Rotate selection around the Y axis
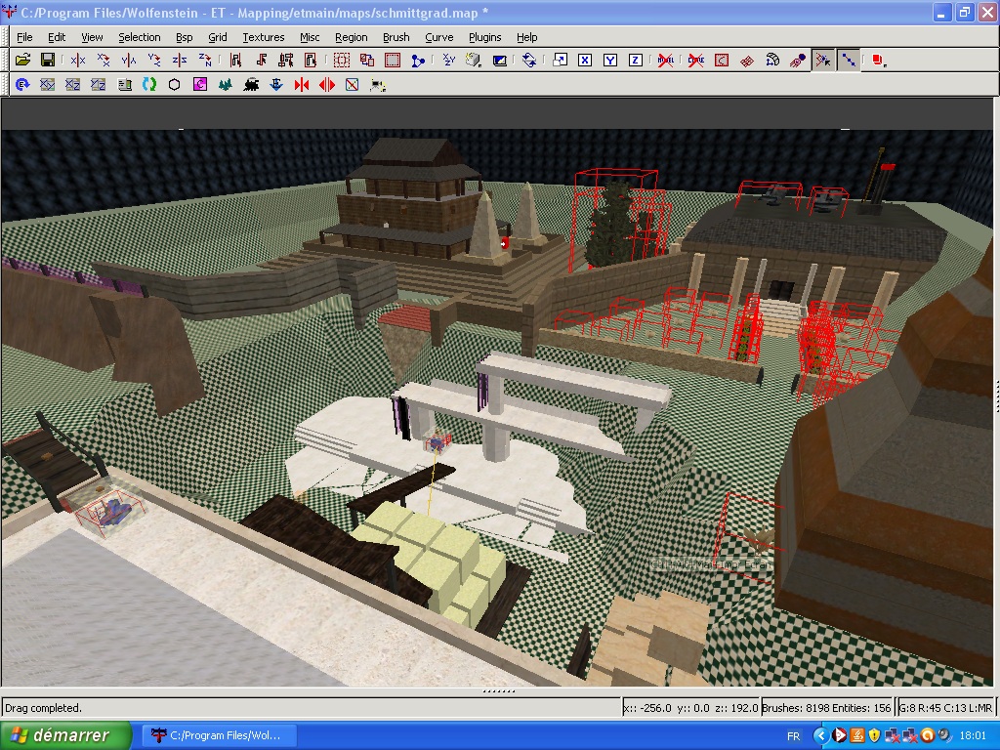This screenshot has width=1000, height=750. click(x=154, y=60)
